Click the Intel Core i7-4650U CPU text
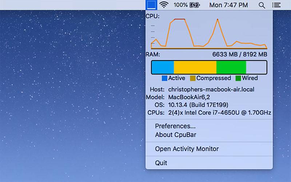 220,113
